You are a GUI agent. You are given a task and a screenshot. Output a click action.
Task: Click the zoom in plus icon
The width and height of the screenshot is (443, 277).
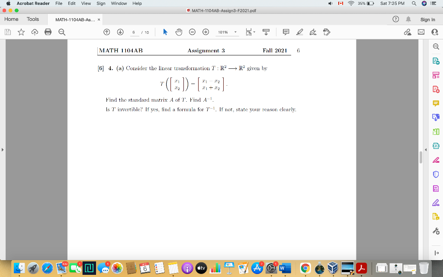coord(205,32)
